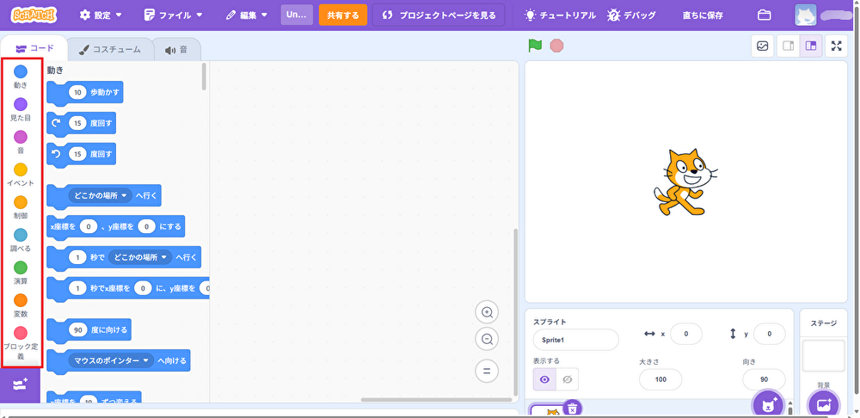Switch to the 音 tab
Image resolution: width=860 pixels, height=418 pixels.
tap(176, 49)
